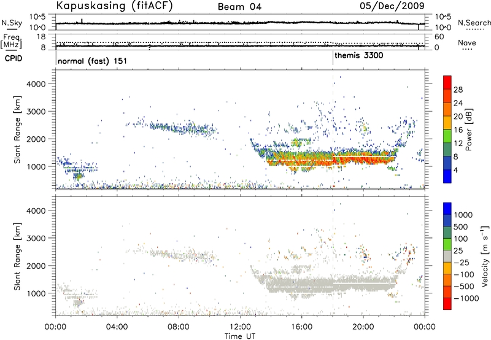Click the date "05/Dec/2009"

pyautogui.click(x=392, y=6)
